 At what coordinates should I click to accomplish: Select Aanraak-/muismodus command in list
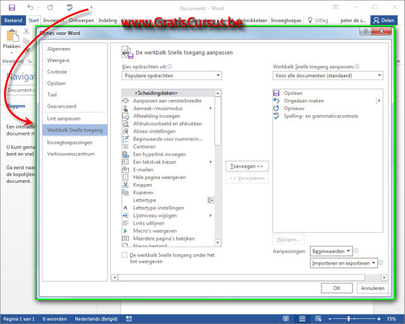pyautogui.click(x=168, y=108)
